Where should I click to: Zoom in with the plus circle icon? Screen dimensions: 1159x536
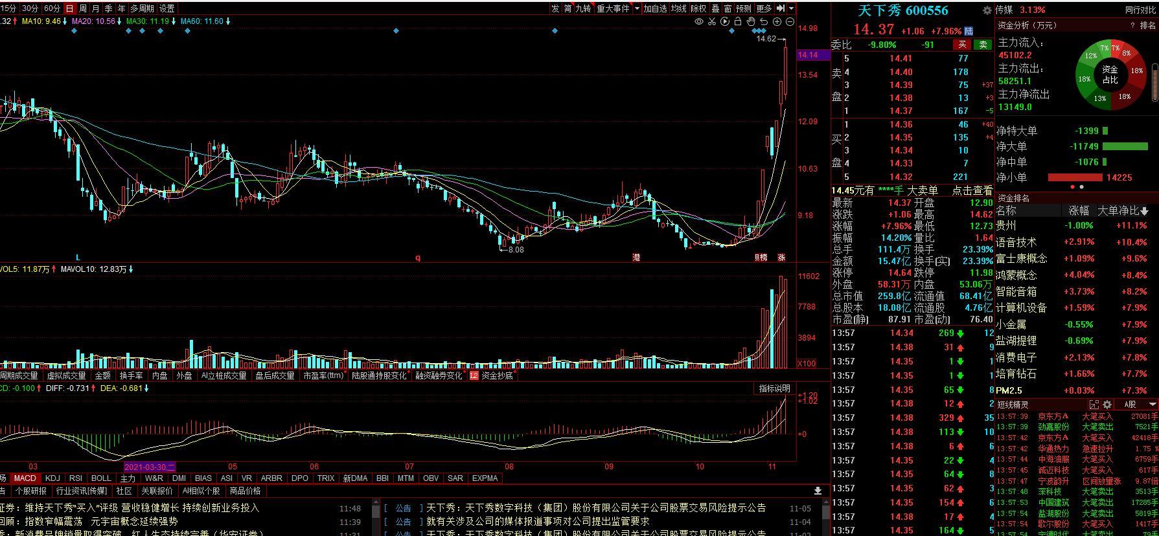[777, 21]
